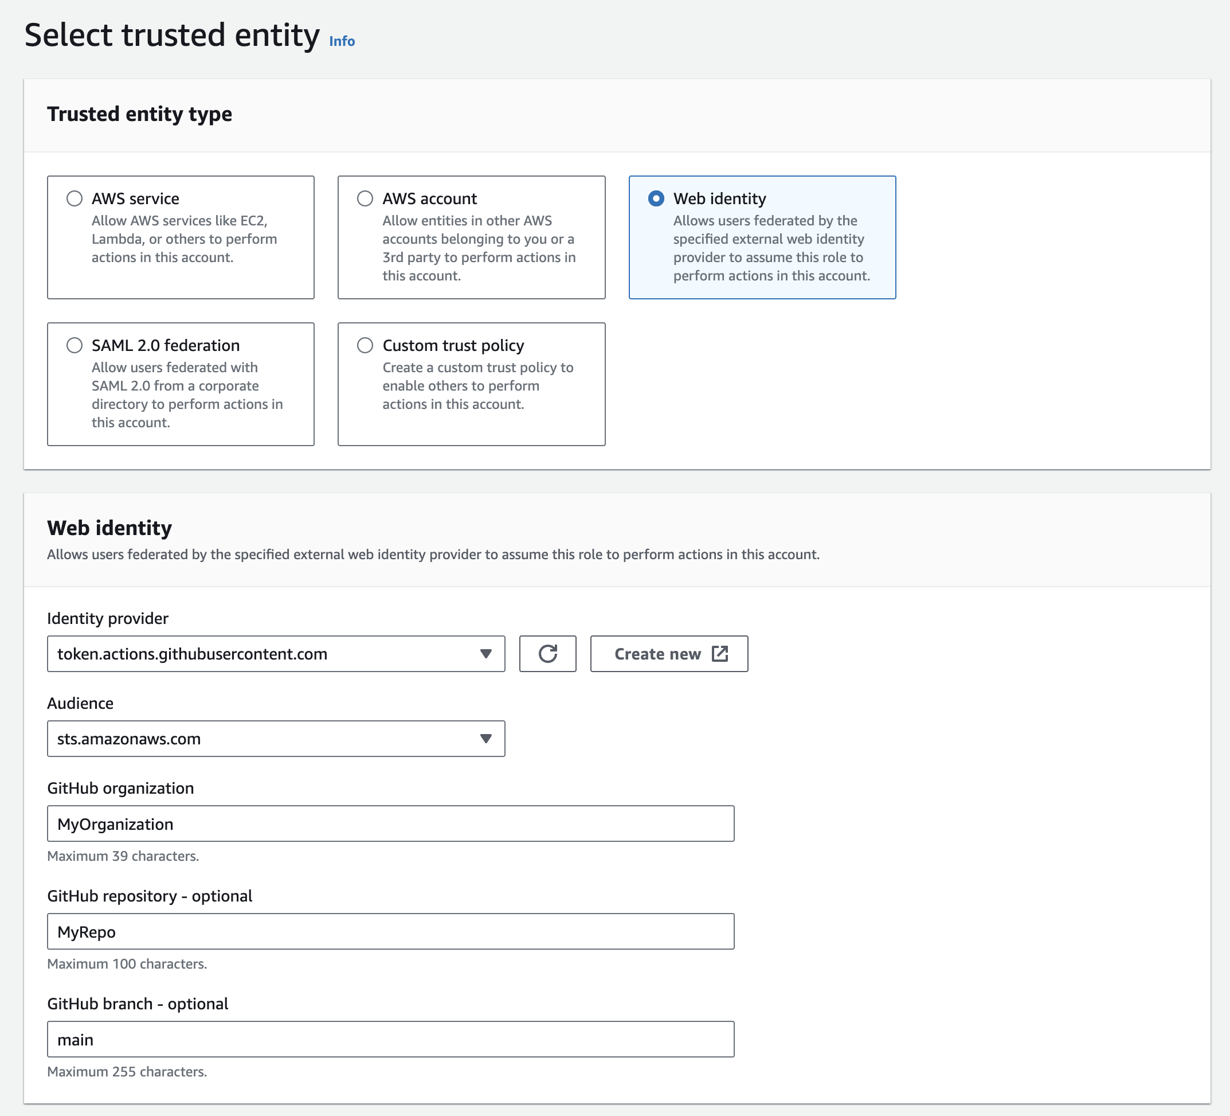Click the Identity provider dropdown arrow
Image resolution: width=1230 pixels, height=1116 pixels.
(485, 654)
